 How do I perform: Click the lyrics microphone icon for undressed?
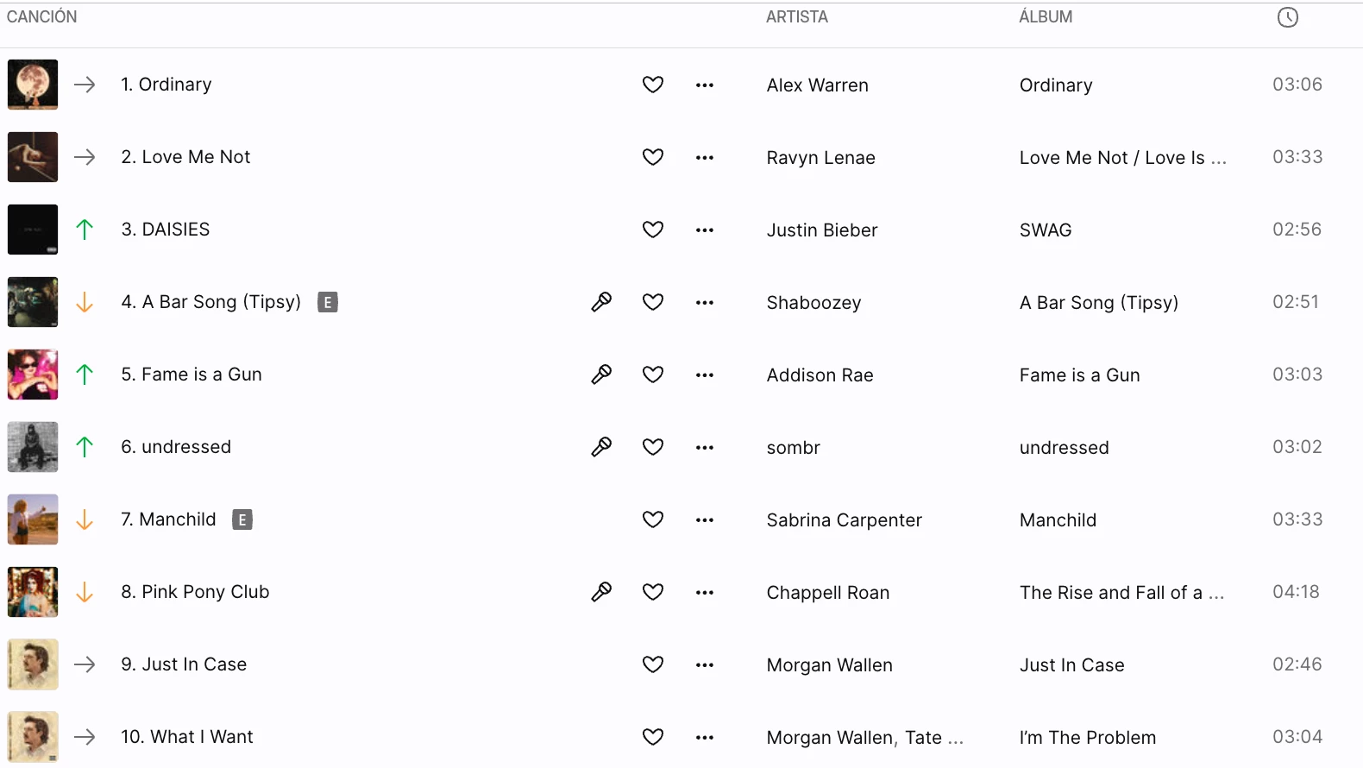[601, 447]
